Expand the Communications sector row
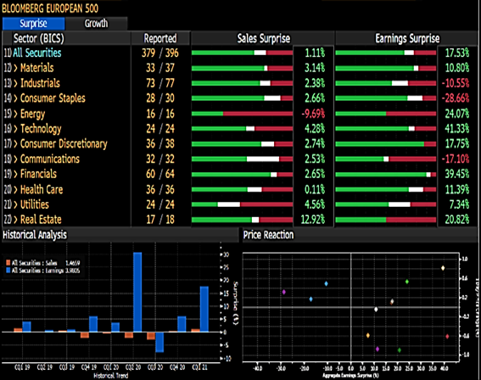The image size is (481, 380). coord(16,159)
